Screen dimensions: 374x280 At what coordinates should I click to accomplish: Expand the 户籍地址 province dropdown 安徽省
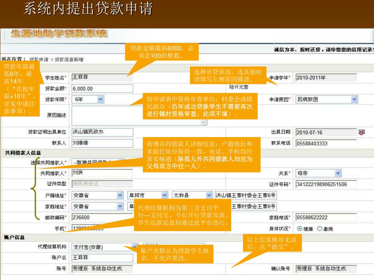coord(120,195)
